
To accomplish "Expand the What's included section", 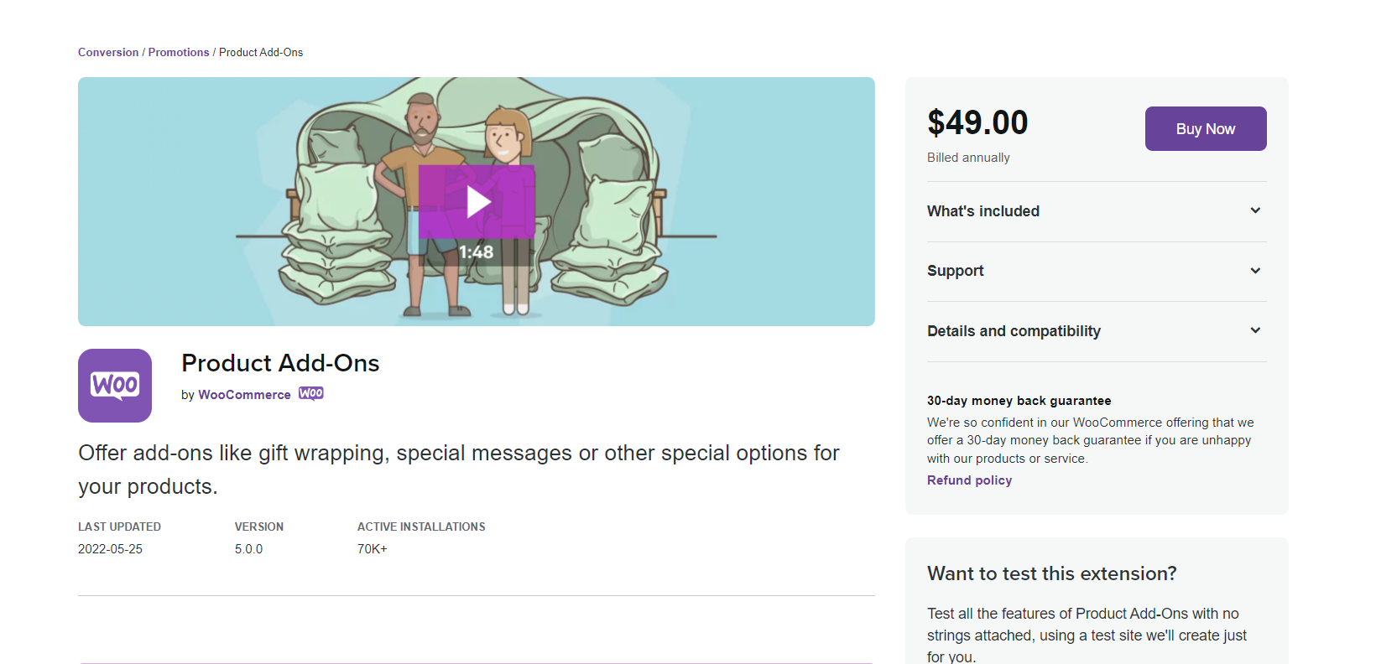I will coord(982,210).
